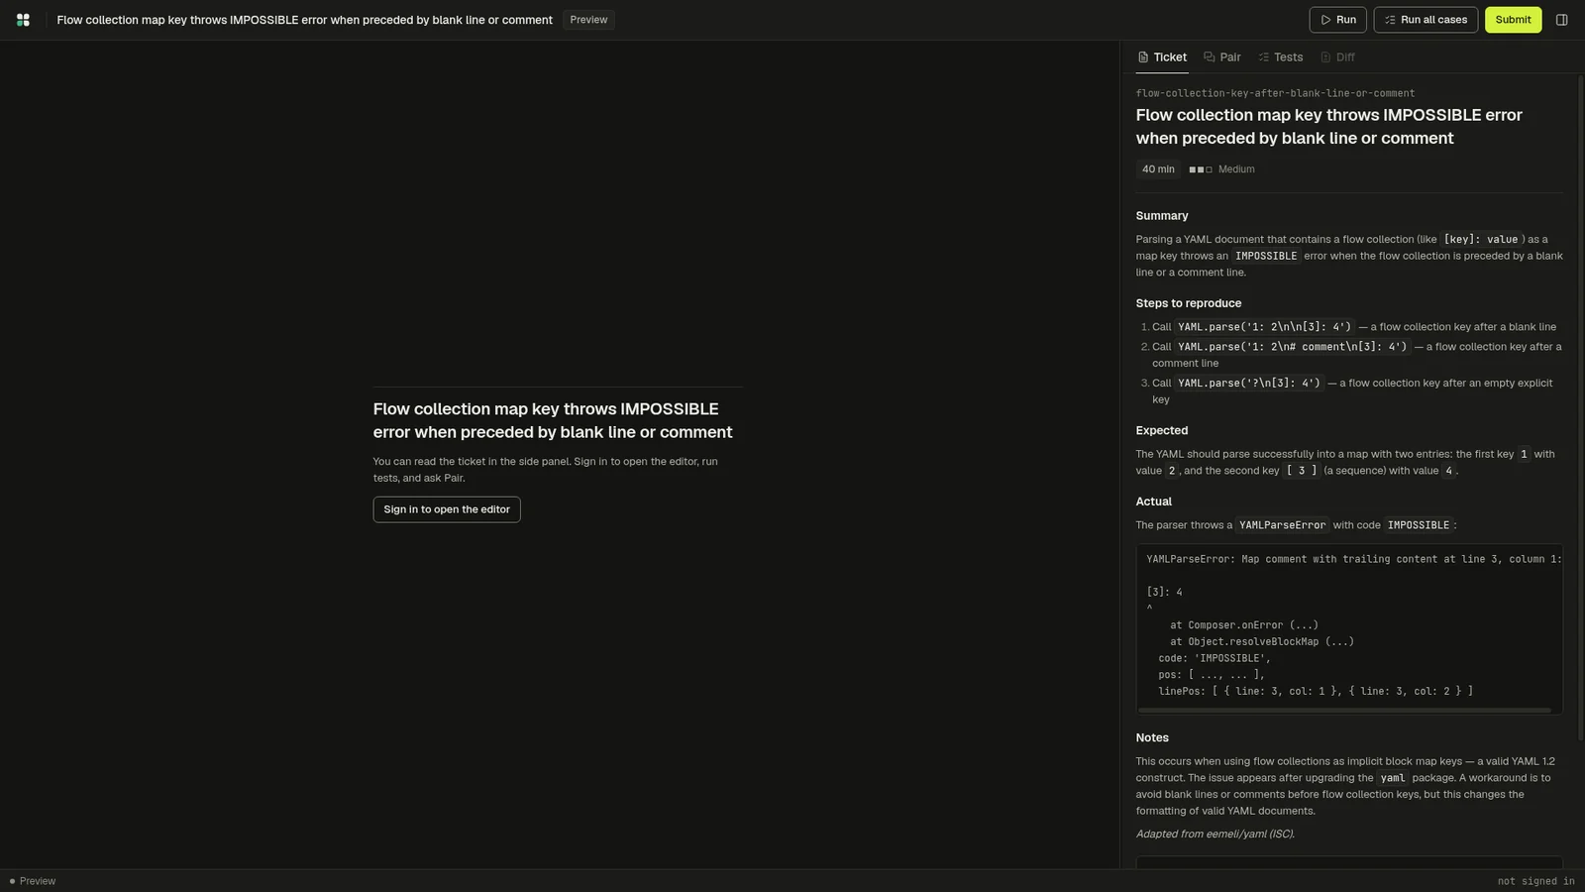Click the 'yaml' inline code in Notes
This screenshot has height=892, width=1585.
(1393, 778)
